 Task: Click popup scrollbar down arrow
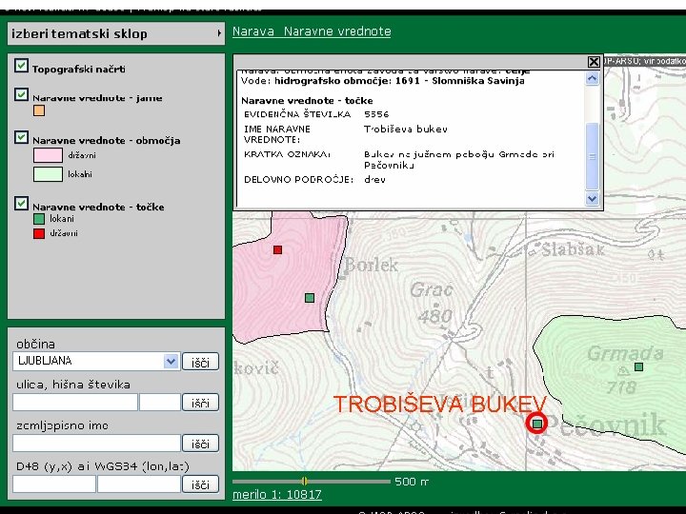(x=592, y=198)
